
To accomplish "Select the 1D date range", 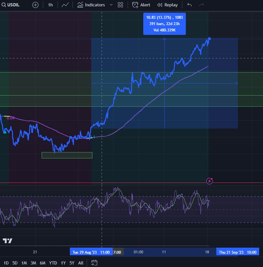I will [x=6, y=263].
